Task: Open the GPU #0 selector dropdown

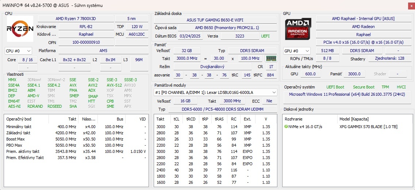Action: coord(297,51)
